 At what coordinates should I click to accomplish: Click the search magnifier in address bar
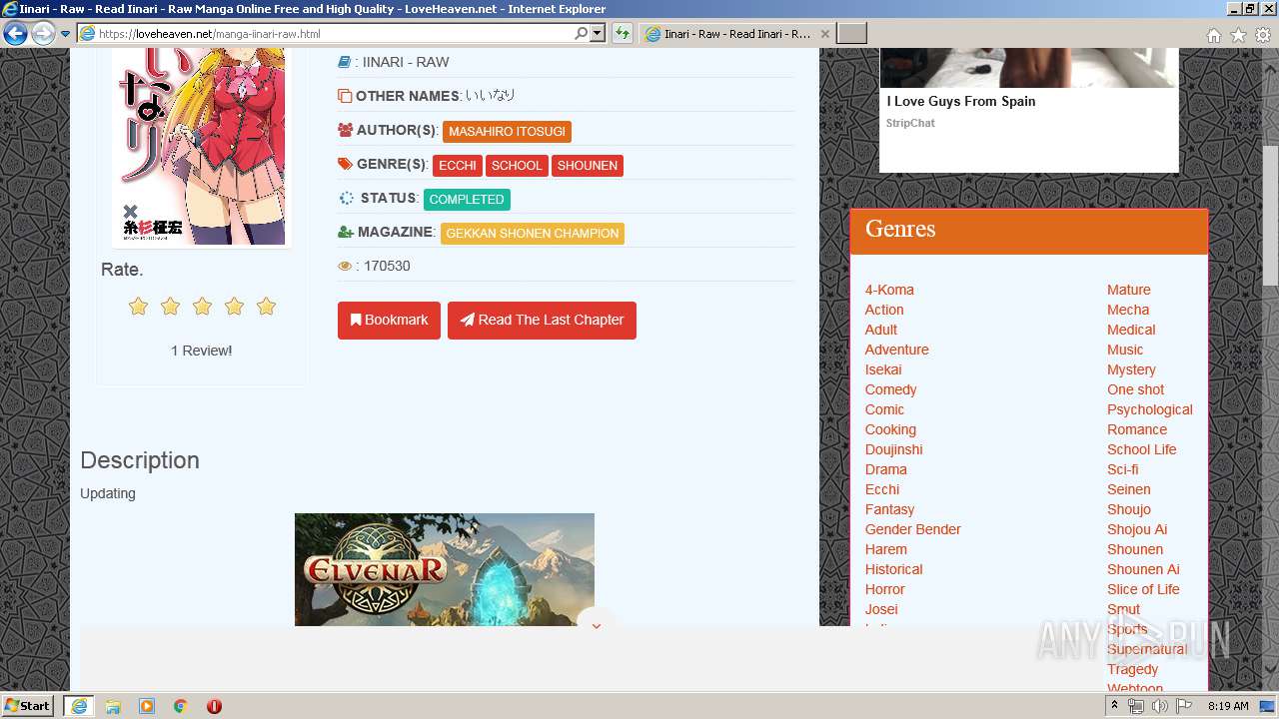pos(581,34)
